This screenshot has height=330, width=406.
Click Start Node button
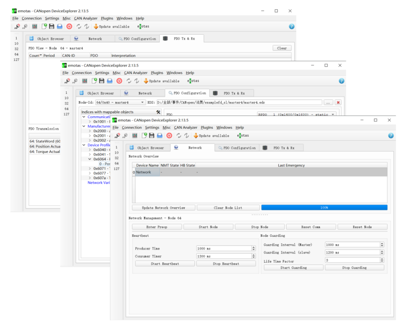click(x=208, y=227)
